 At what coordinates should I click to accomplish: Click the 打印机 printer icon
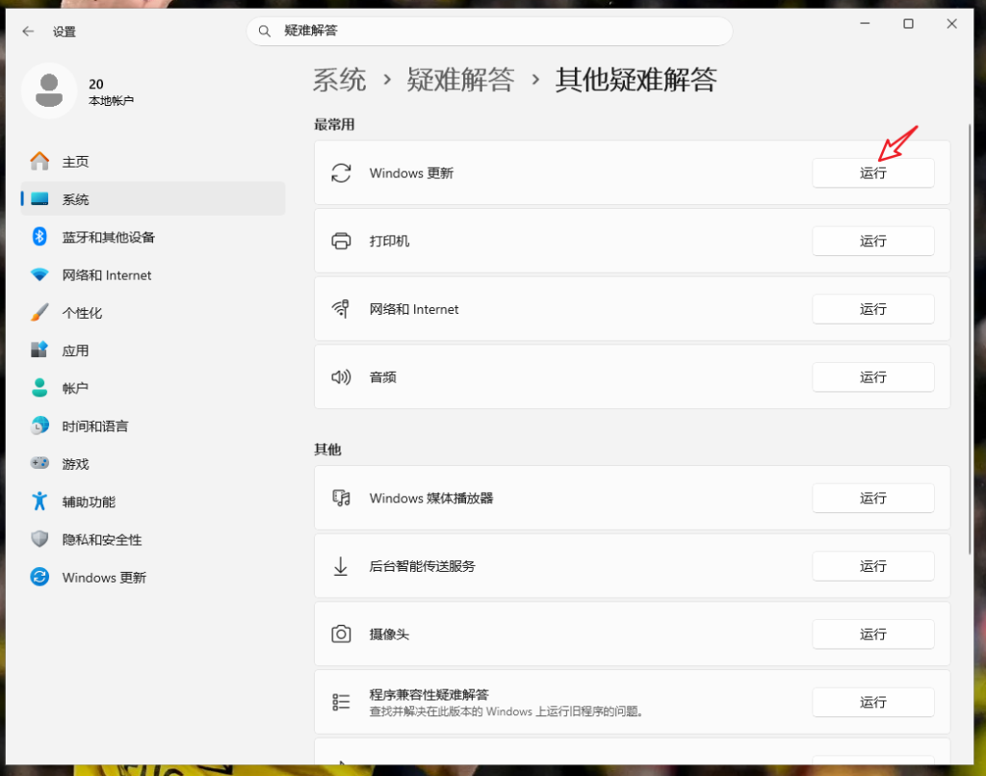click(341, 241)
